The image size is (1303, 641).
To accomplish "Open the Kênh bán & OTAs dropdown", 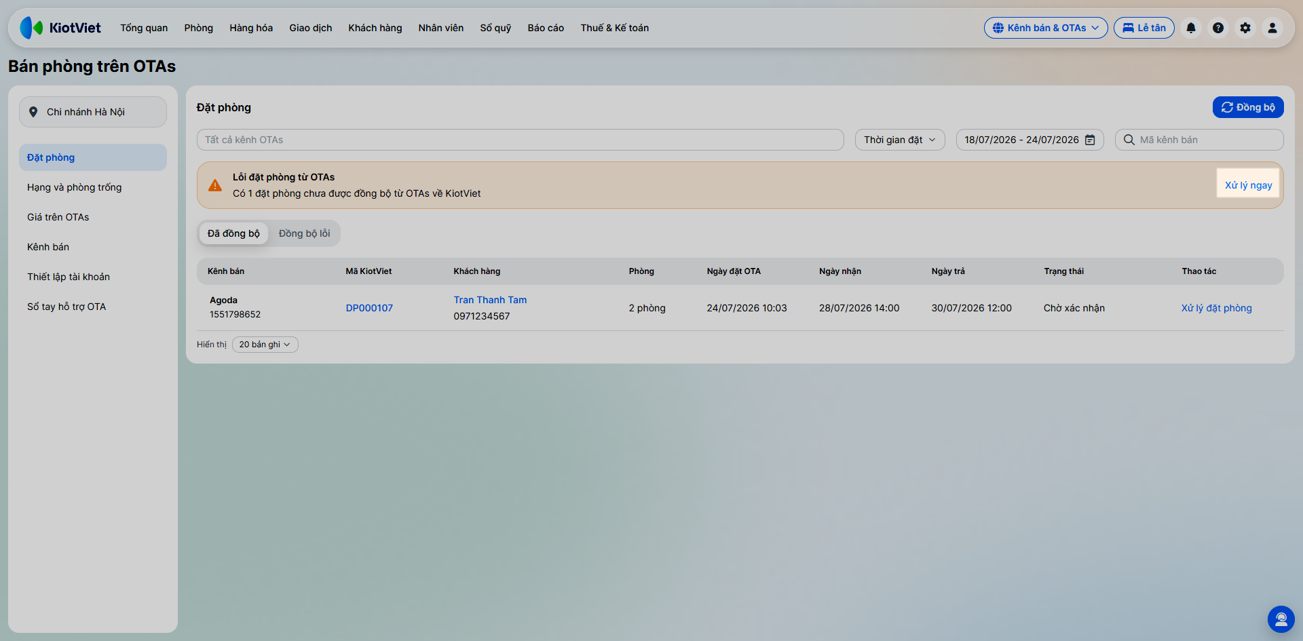I will point(1046,28).
